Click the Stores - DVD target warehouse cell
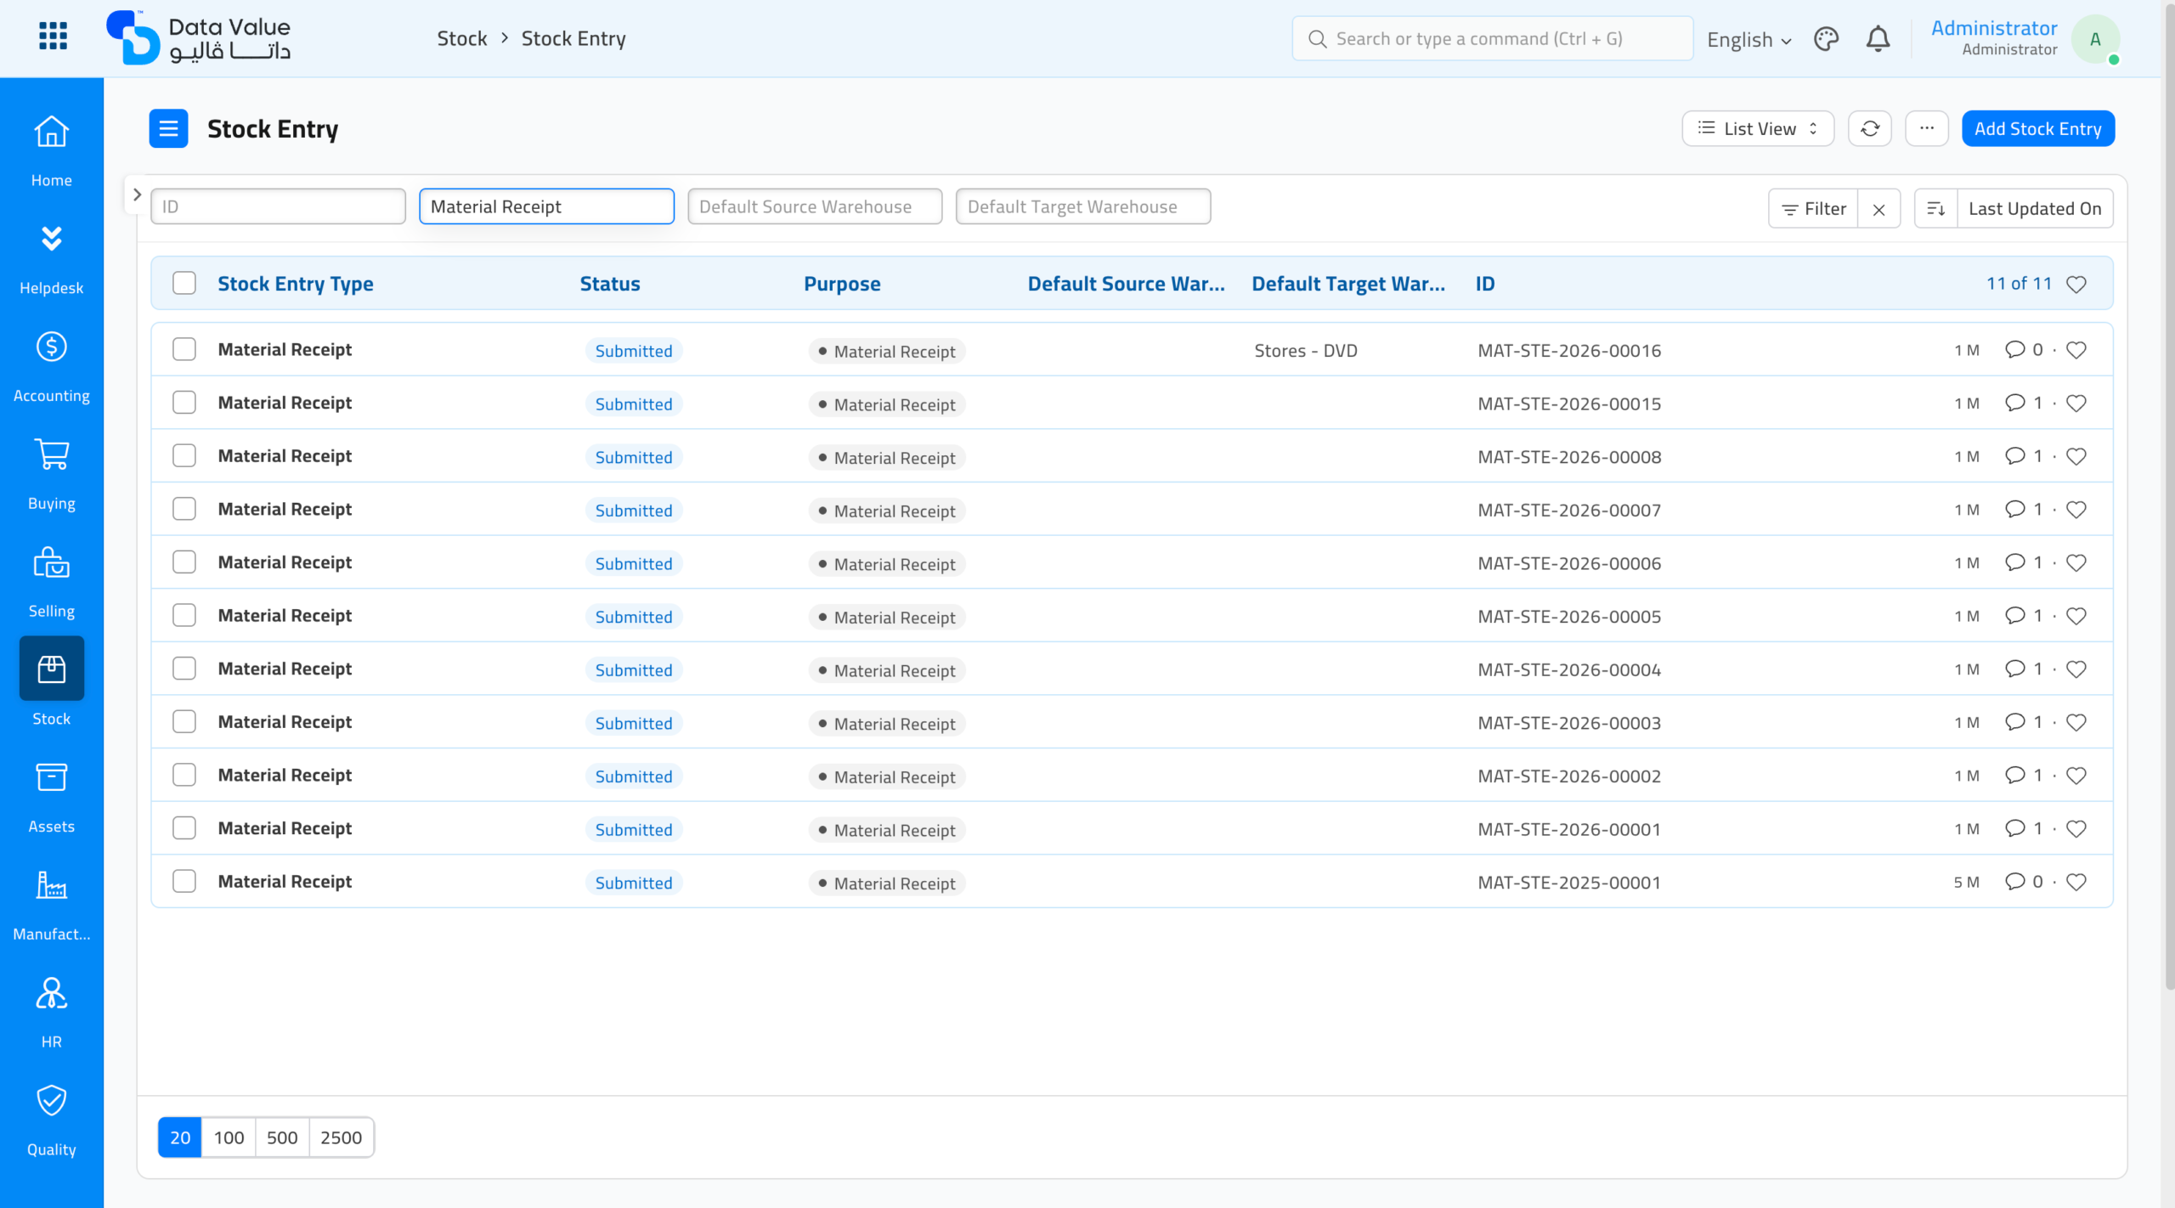 point(1306,351)
